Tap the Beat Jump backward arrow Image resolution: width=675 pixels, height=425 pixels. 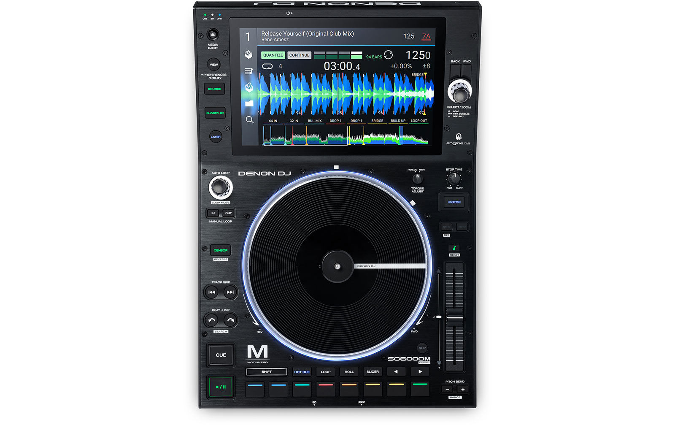pyautogui.click(x=212, y=320)
